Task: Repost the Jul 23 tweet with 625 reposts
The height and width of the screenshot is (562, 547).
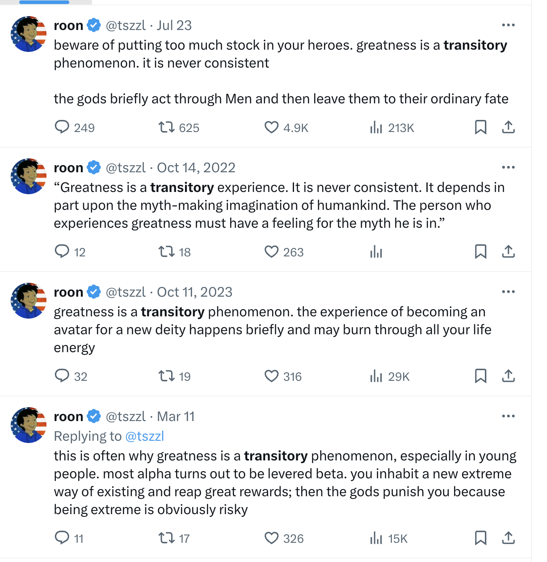Action: point(167,128)
